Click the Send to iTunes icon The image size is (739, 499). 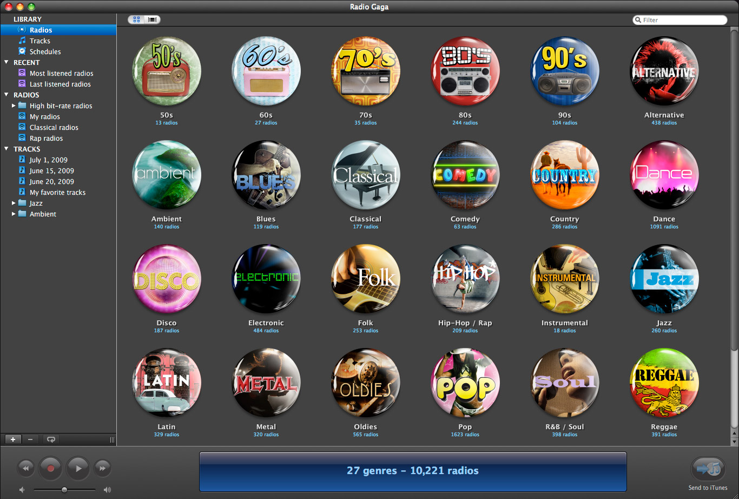click(708, 469)
